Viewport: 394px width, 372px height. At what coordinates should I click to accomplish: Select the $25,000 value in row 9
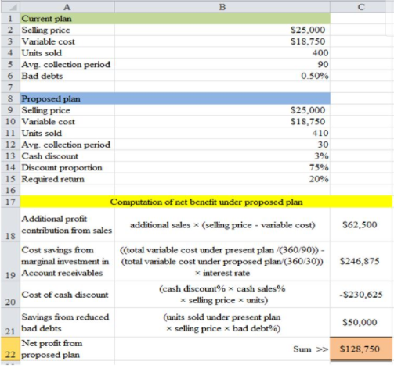[x=222, y=110]
